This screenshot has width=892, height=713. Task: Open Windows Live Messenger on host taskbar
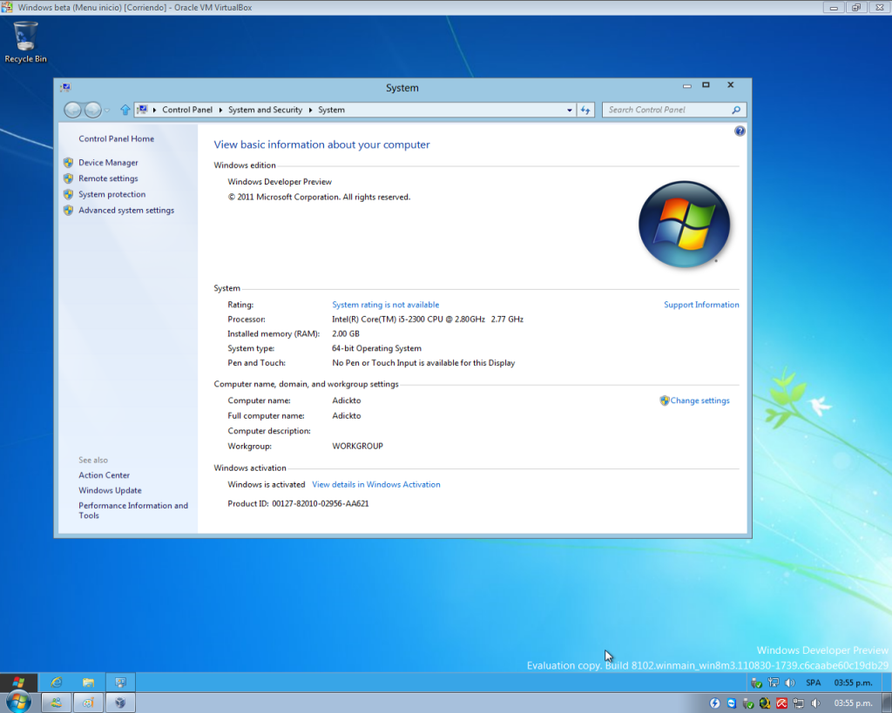(57, 703)
